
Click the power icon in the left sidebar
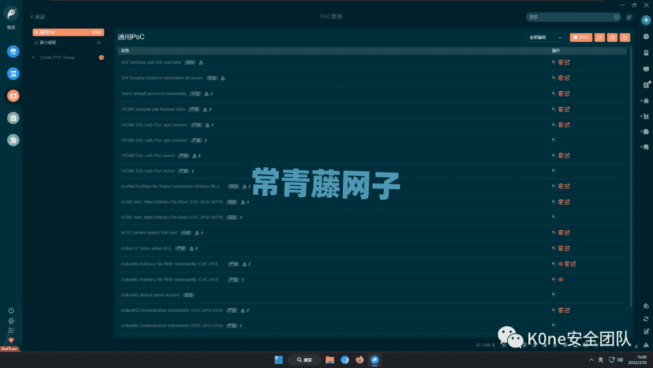(11, 310)
